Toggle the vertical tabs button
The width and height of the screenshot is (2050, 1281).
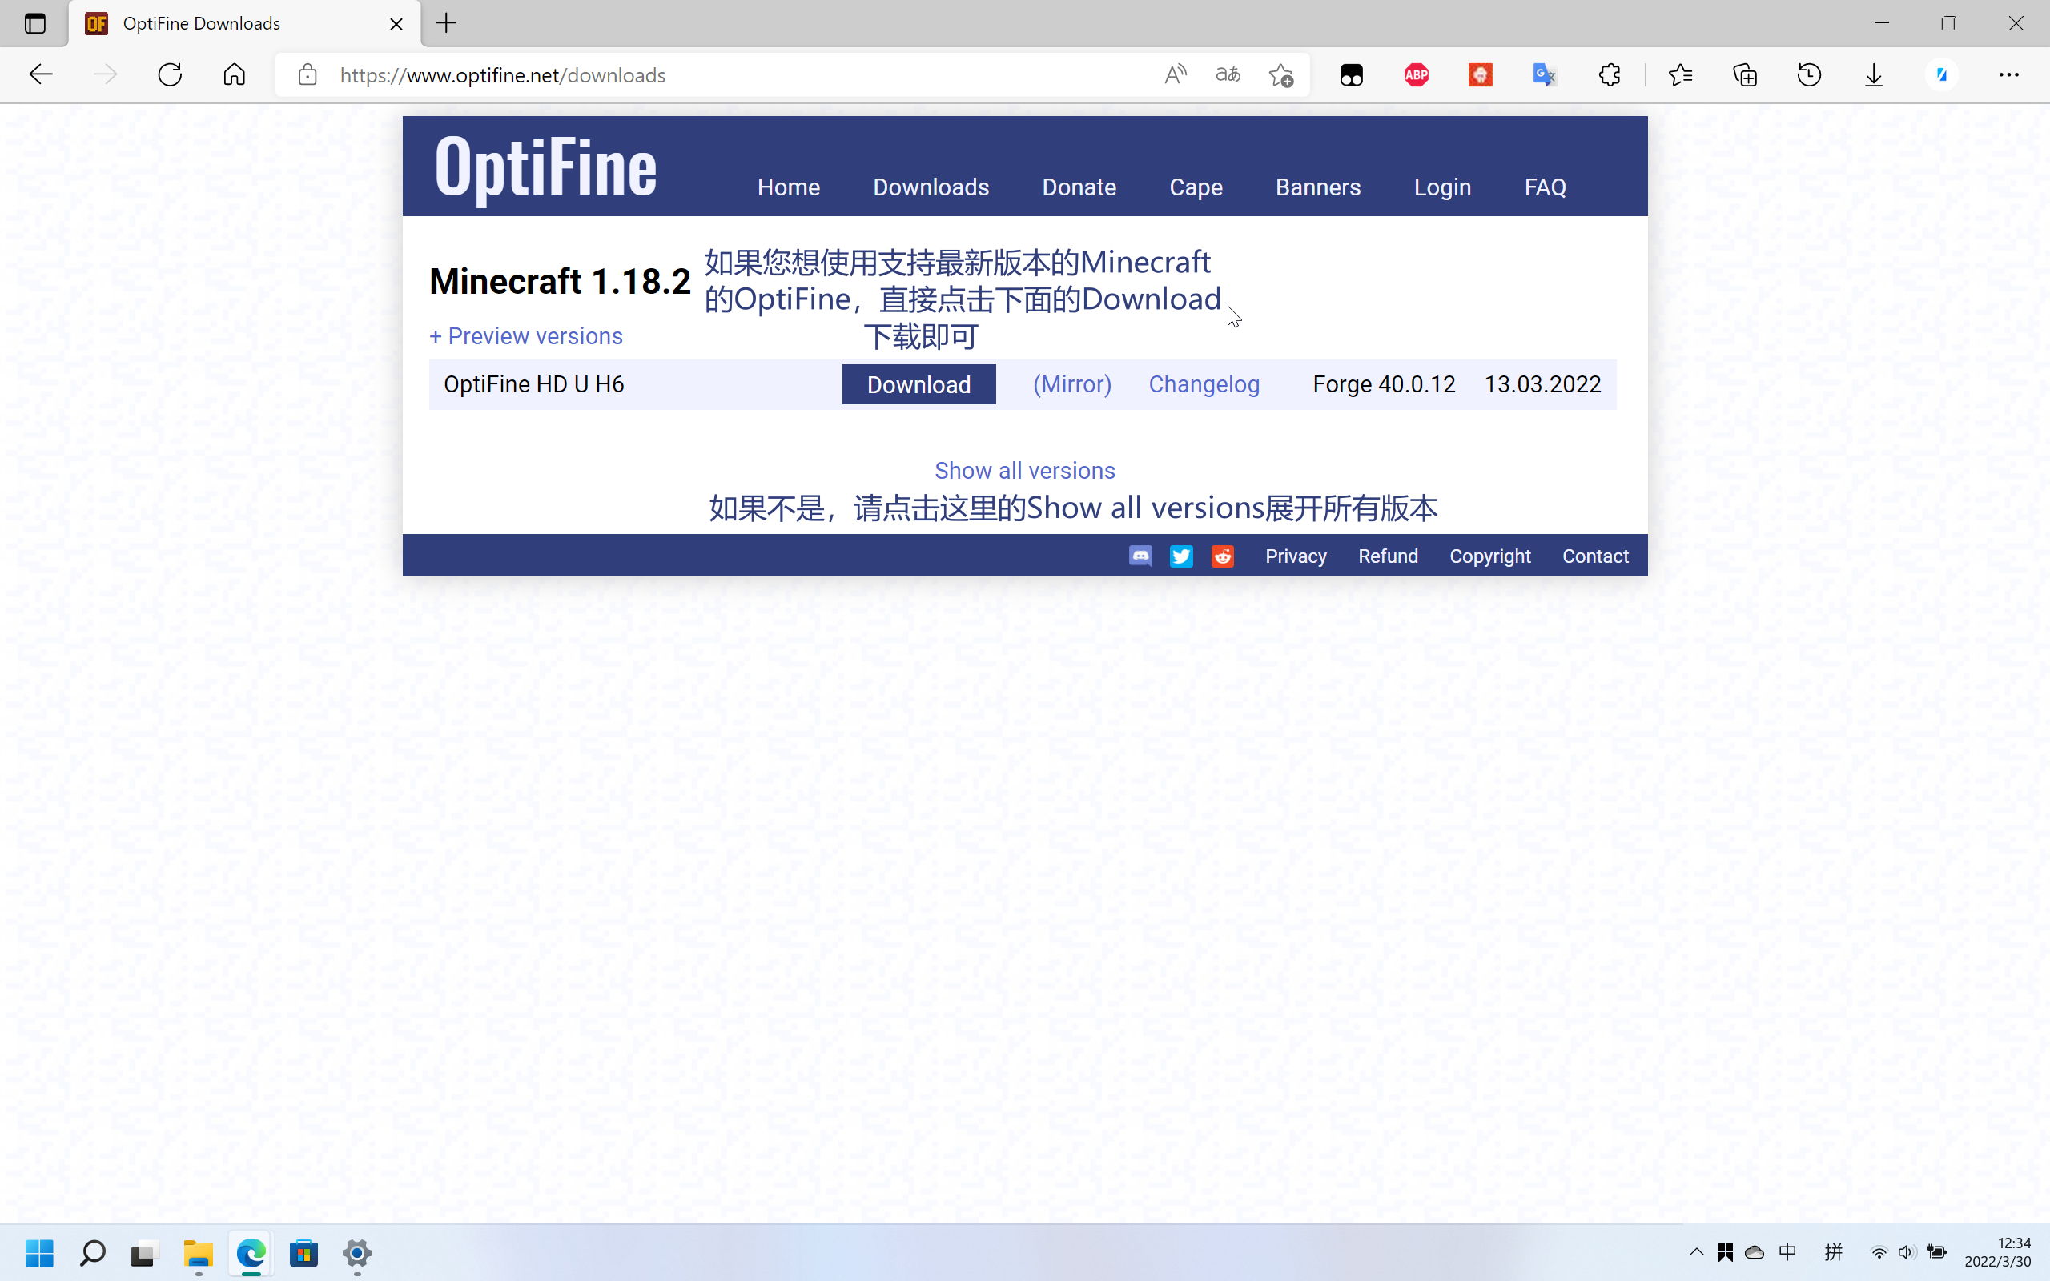34,23
